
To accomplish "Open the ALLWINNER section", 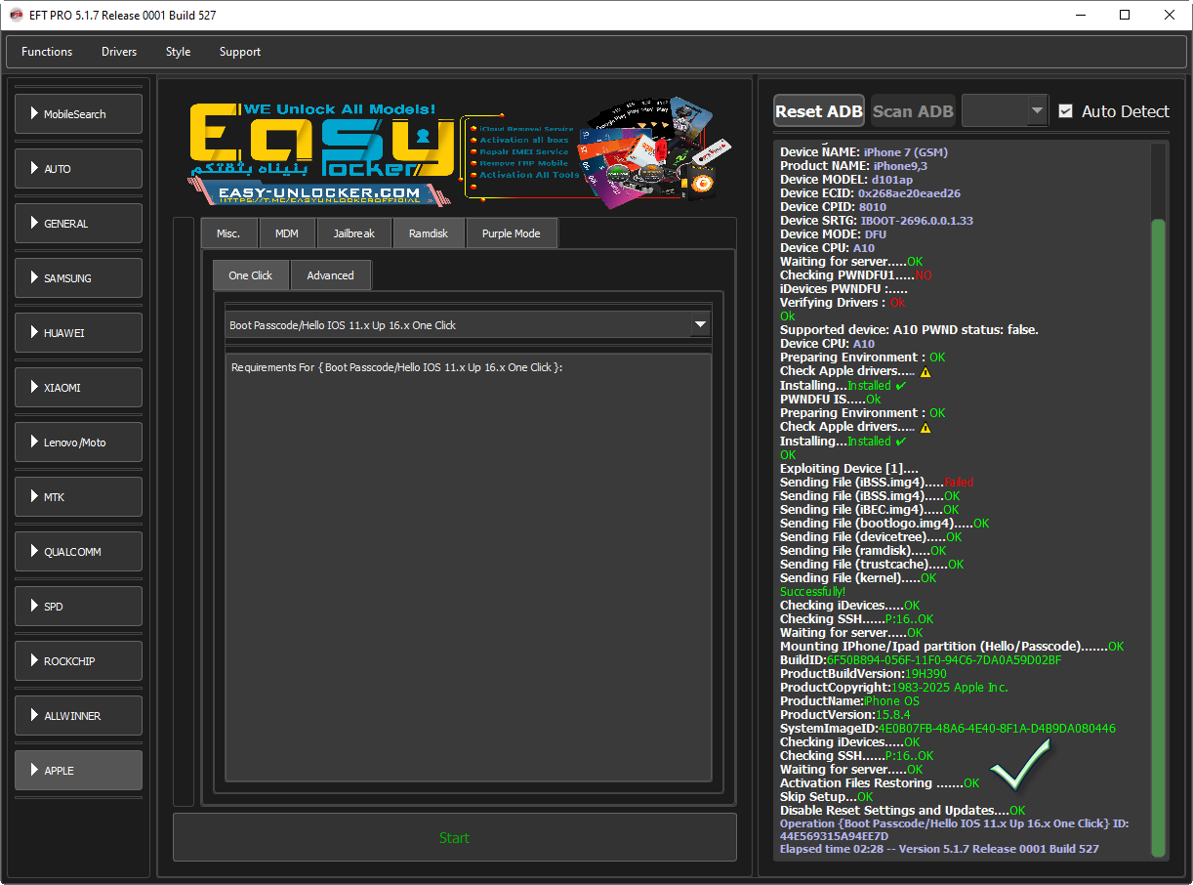I will point(79,716).
